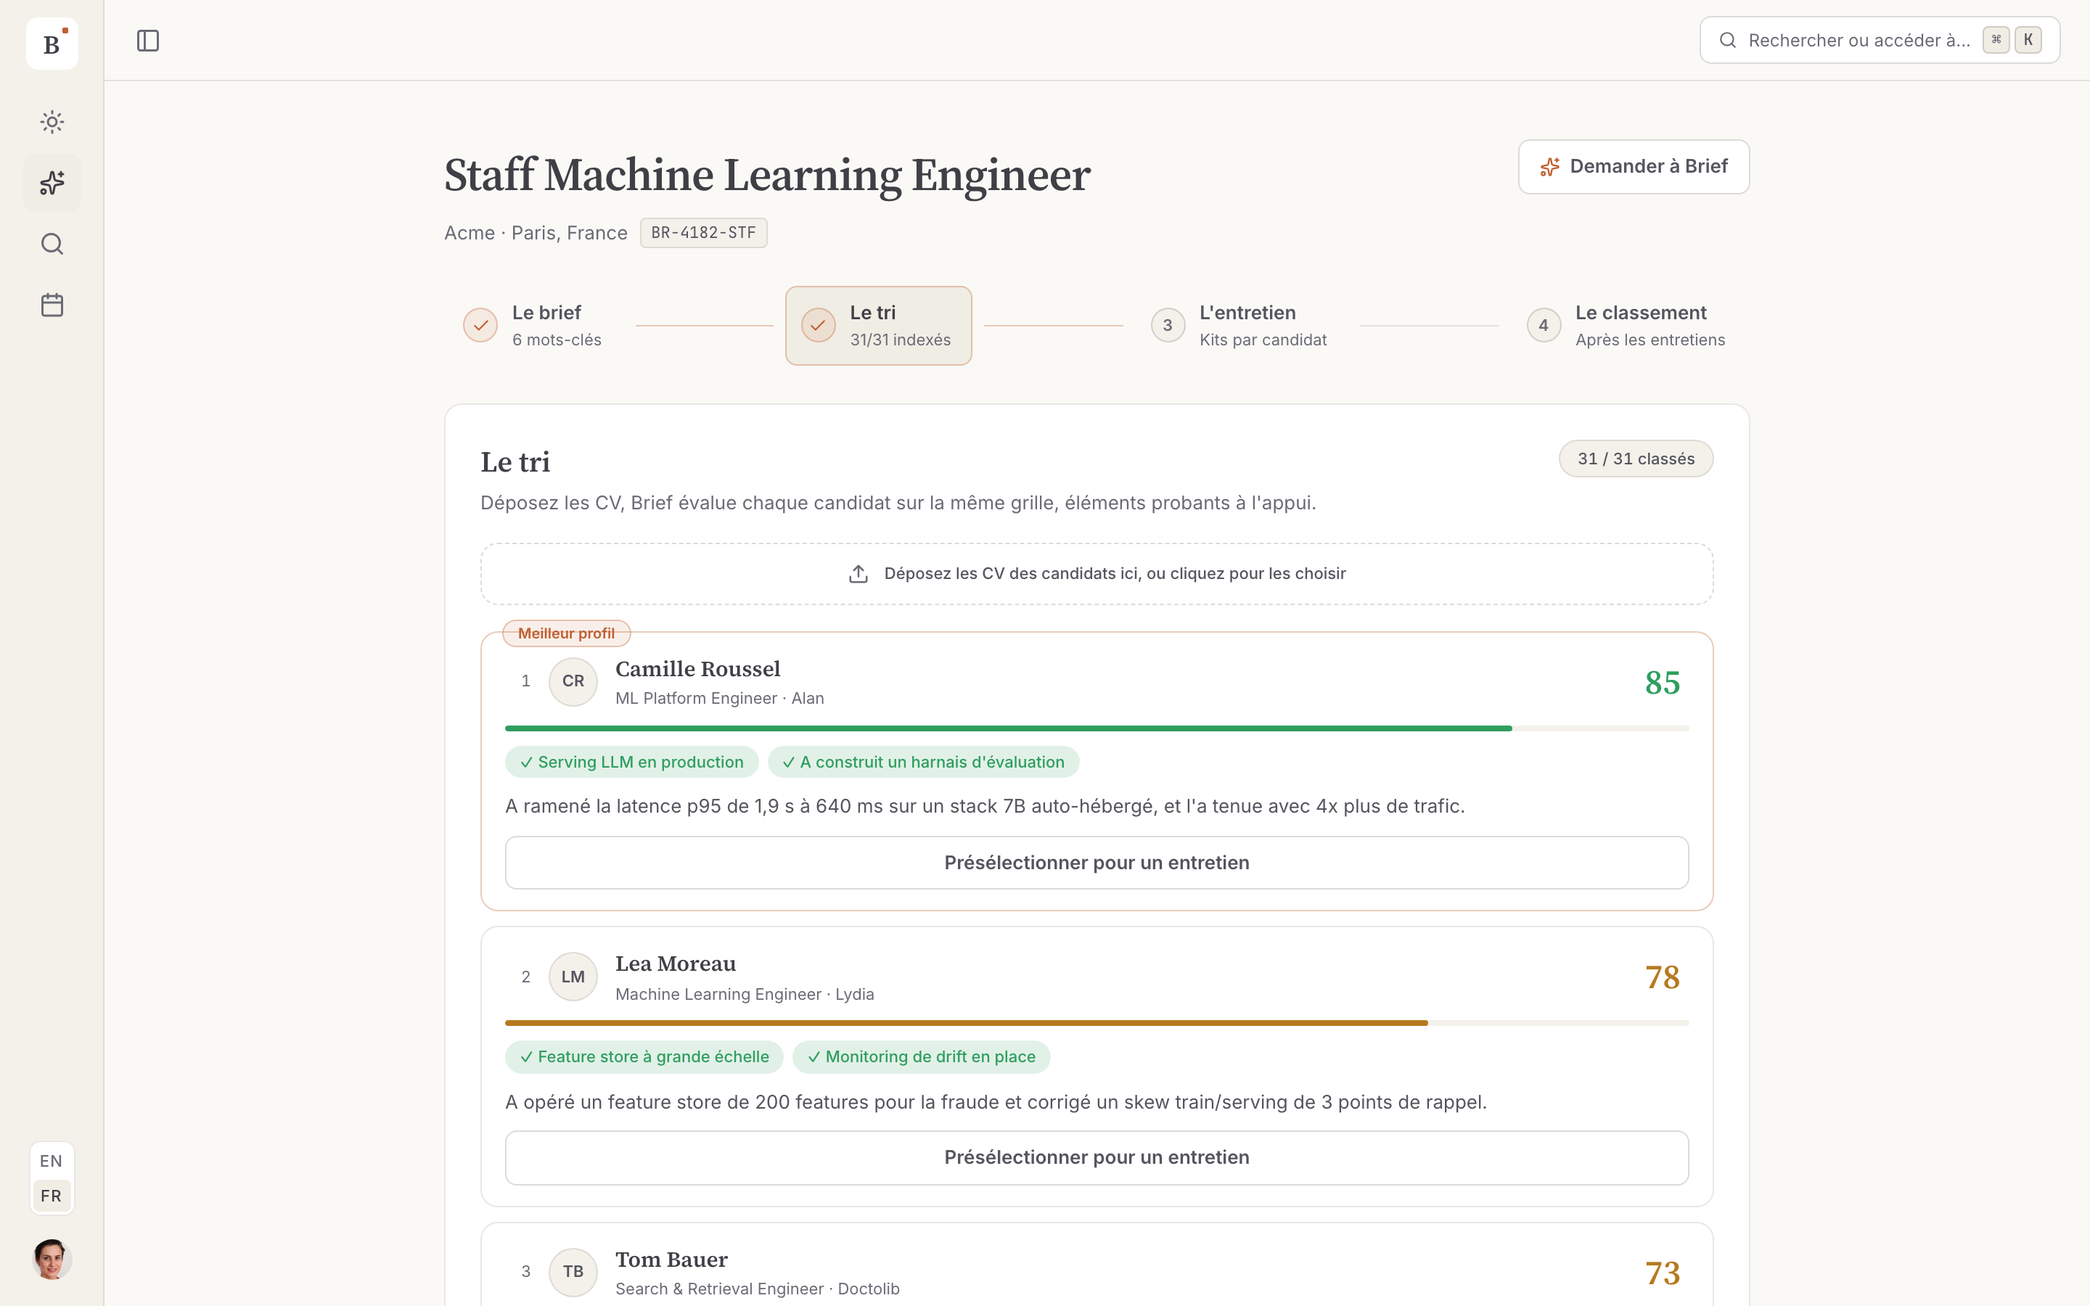Screen dimensions: 2090x1306
Task: Open the sun icon in the sidebar
Action: pos(52,122)
